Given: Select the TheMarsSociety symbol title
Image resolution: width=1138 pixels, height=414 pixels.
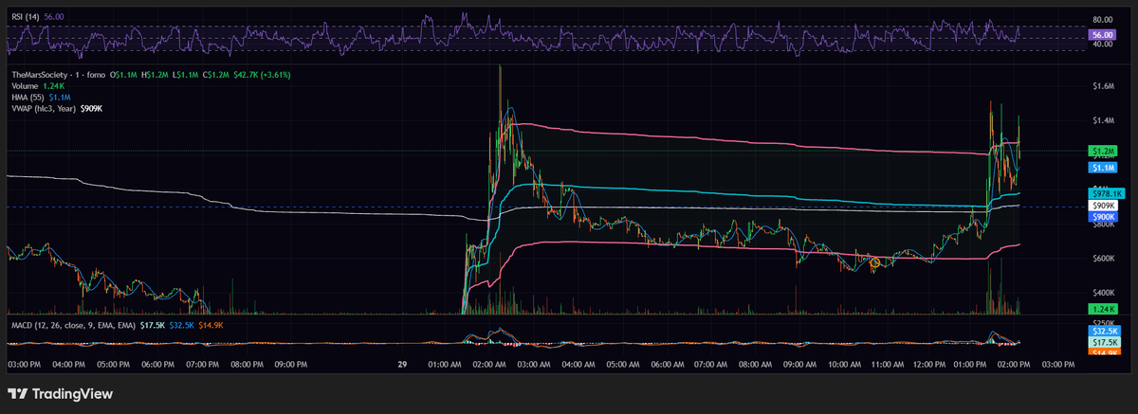Looking at the screenshot, I should tap(39, 74).
